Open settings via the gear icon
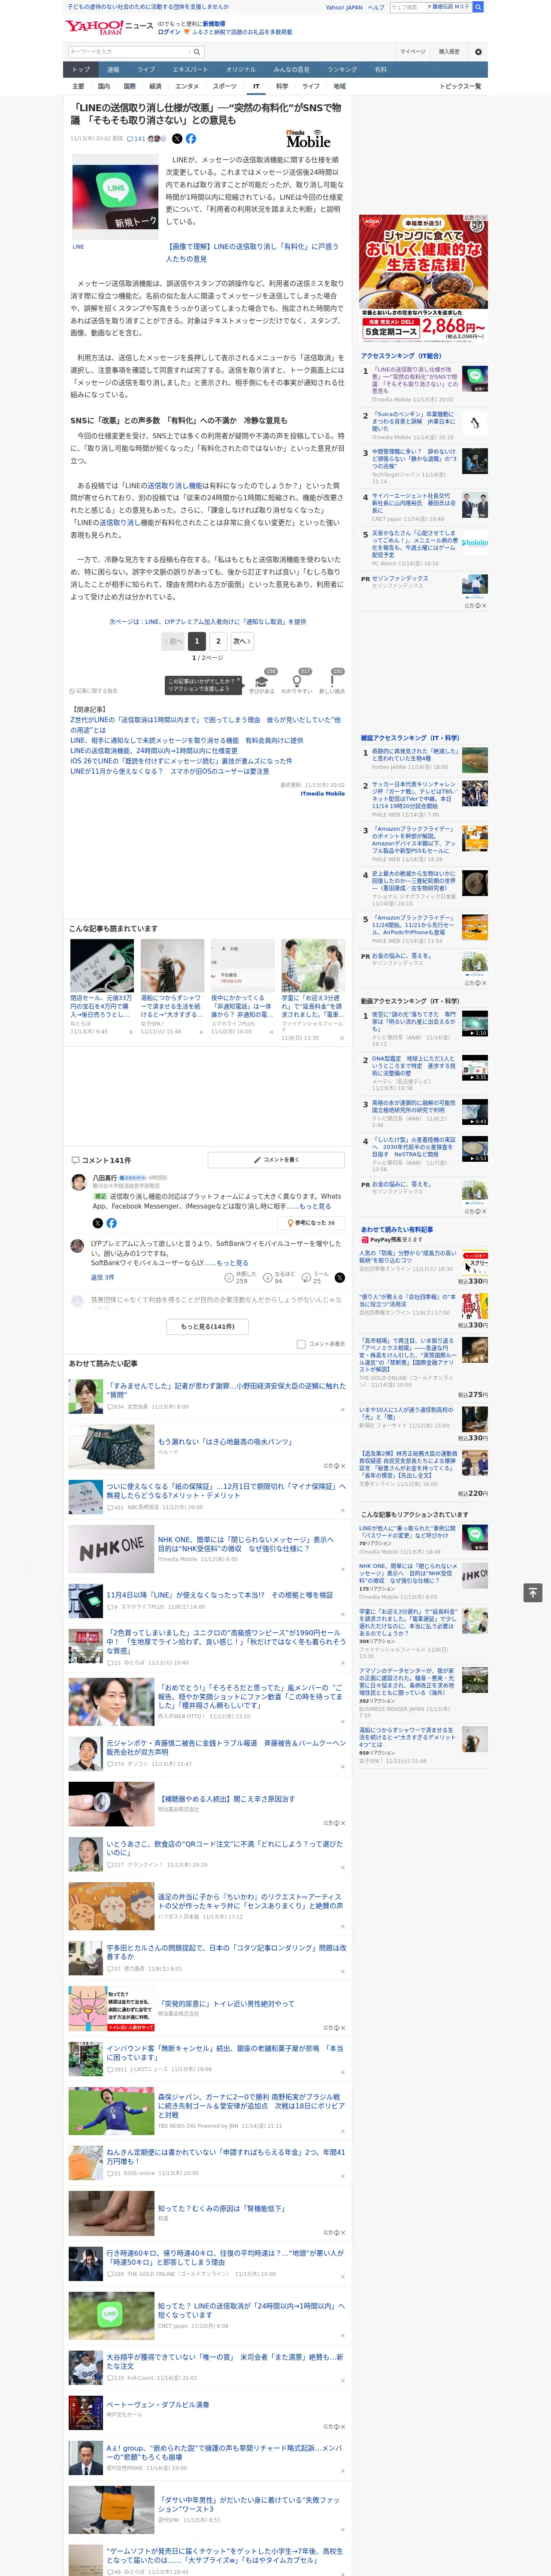Viewport: 551px width, 2576px height. click(x=478, y=52)
